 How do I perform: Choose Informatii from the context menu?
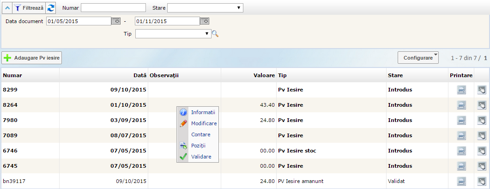point(203,112)
